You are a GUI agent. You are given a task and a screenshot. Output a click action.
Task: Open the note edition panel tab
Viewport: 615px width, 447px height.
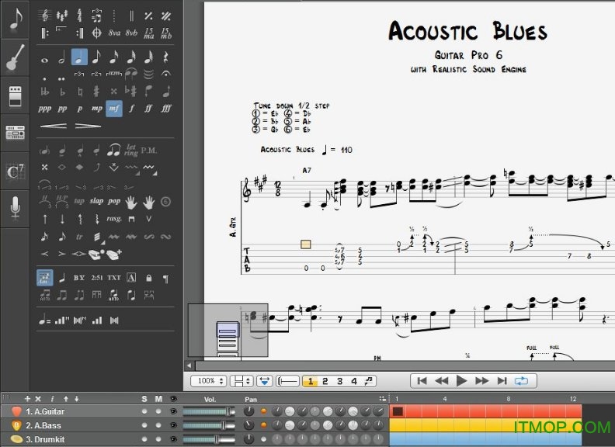point(15,19)
